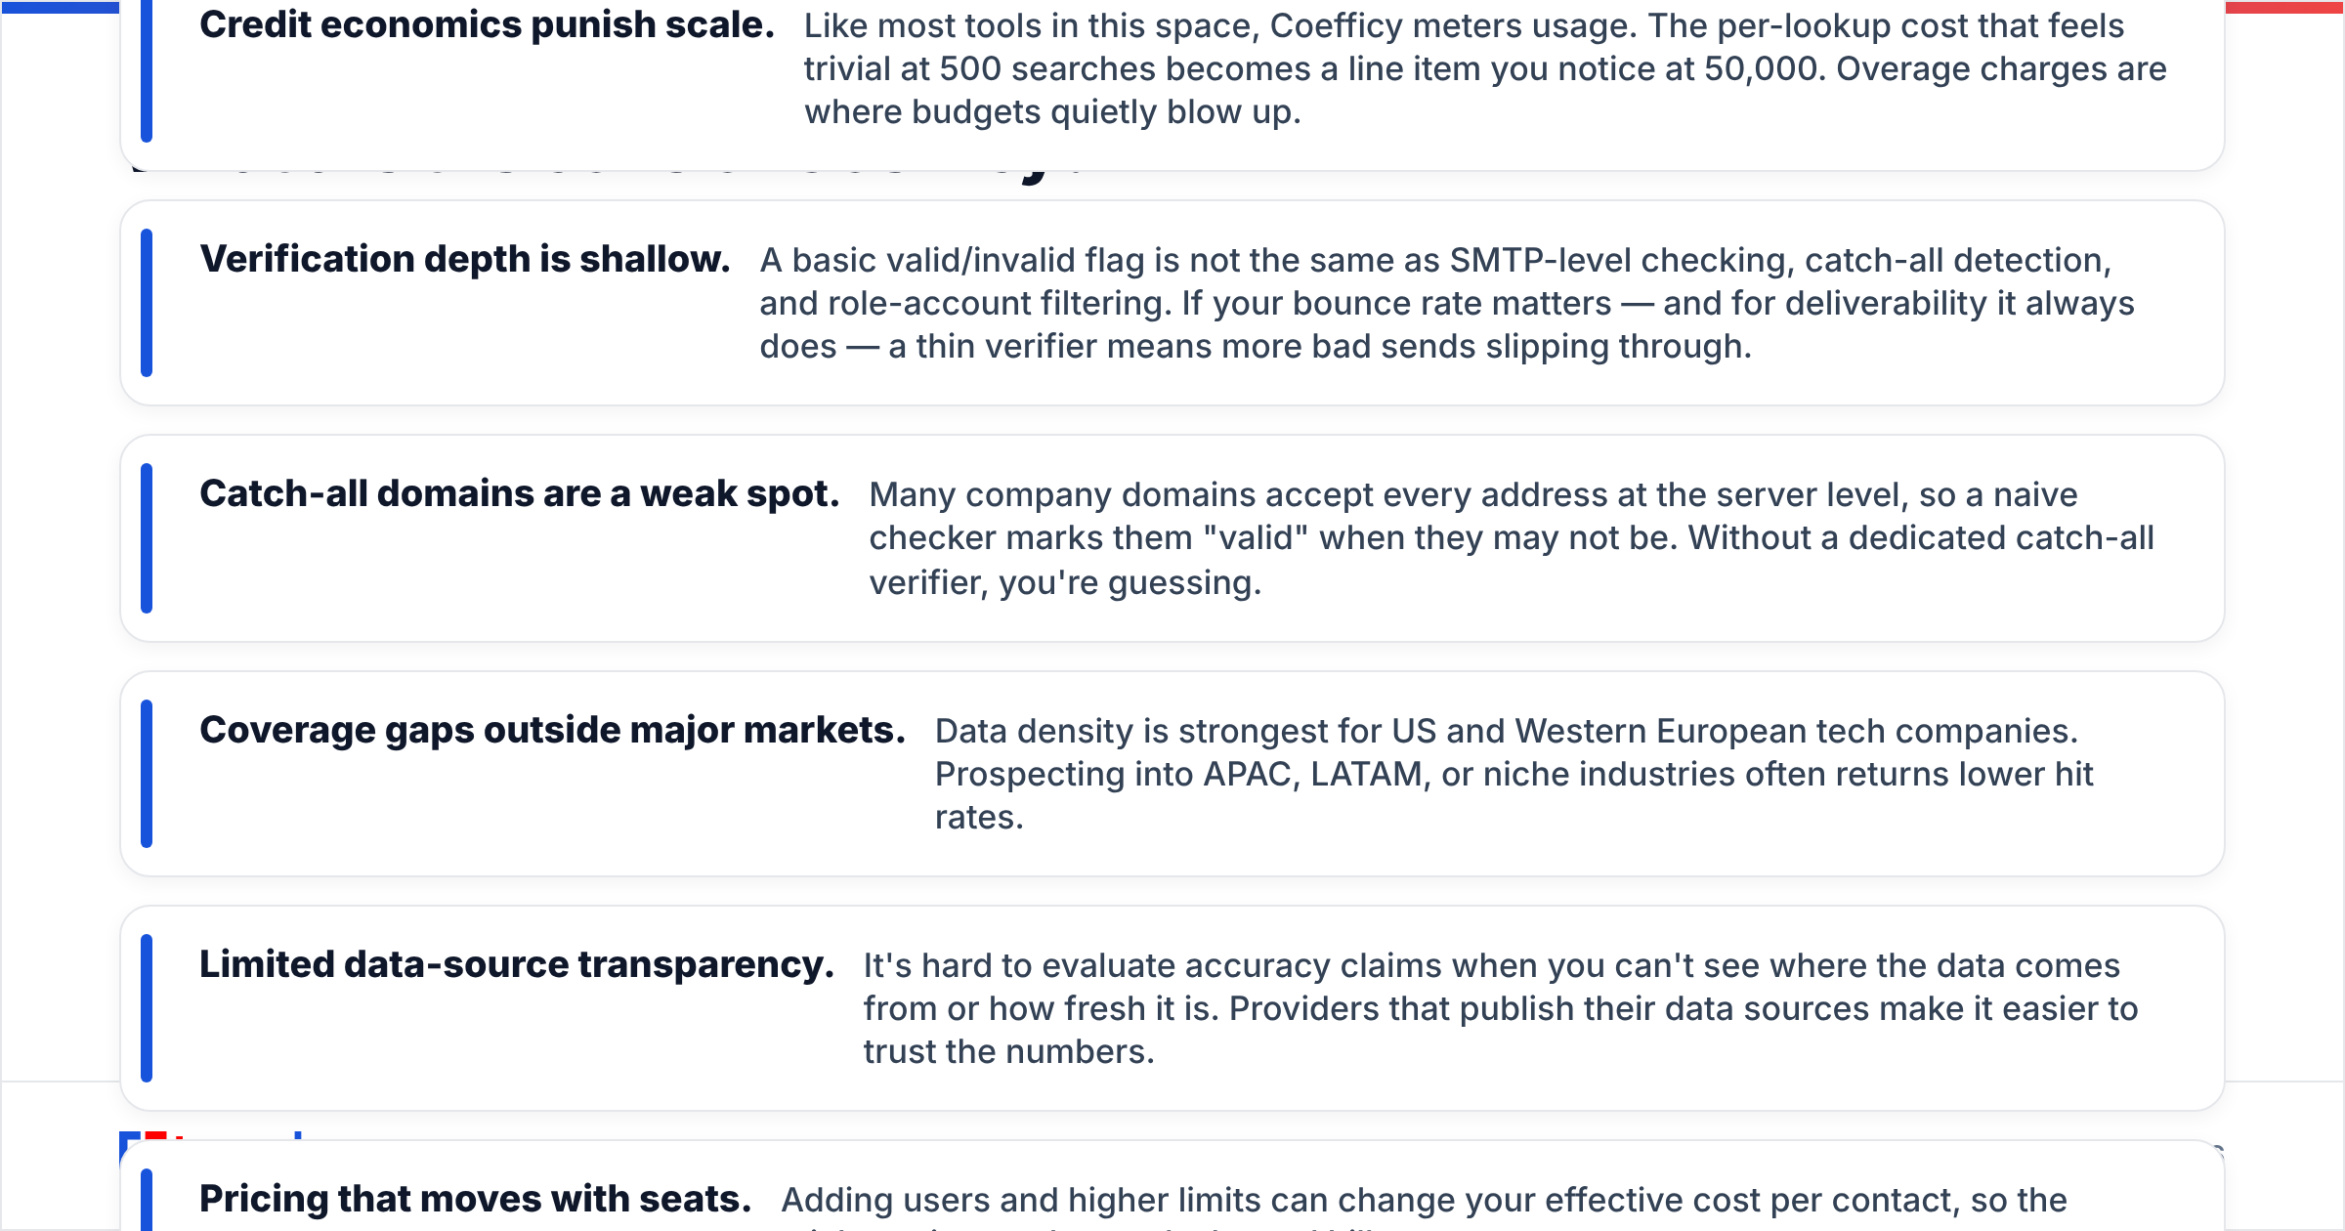2345x1231 pixels.
Task: Click the 'Pricing that moves with seats.' heading
Action: coord(476,1200)
